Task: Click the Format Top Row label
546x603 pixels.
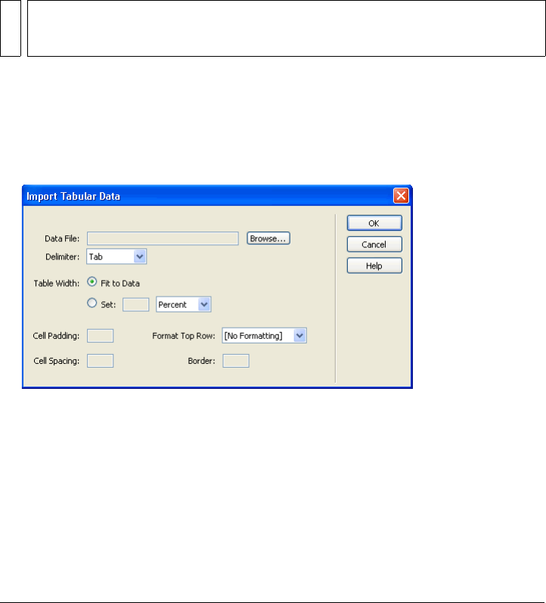Action: coord(184,336)
